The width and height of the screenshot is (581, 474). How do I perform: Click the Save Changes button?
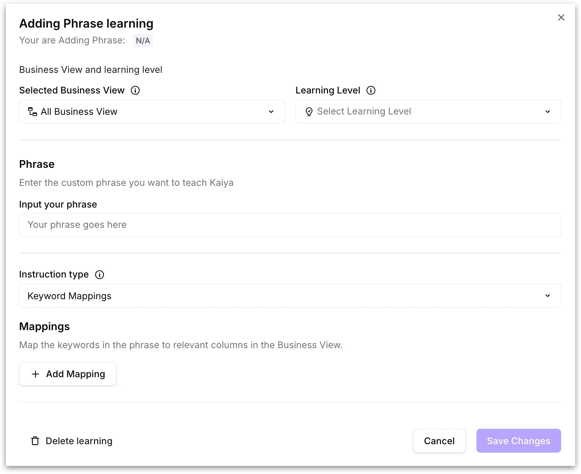click(x=518, y=441)
